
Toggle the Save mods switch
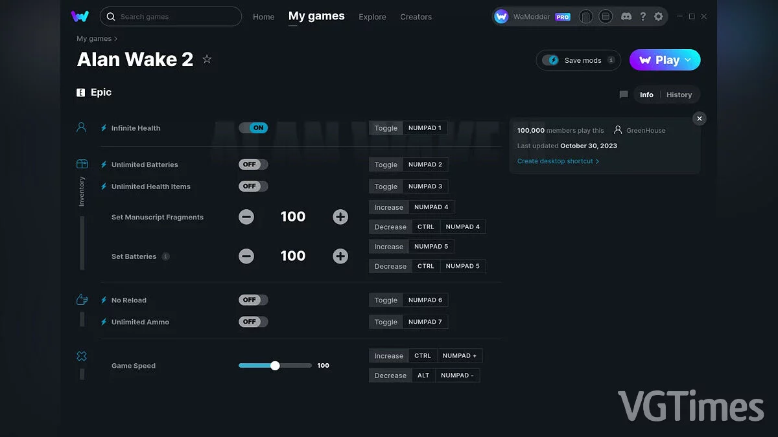click(550, 60)
